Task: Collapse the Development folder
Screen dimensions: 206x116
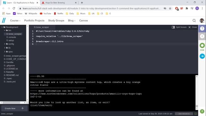Action: (2, 27)
